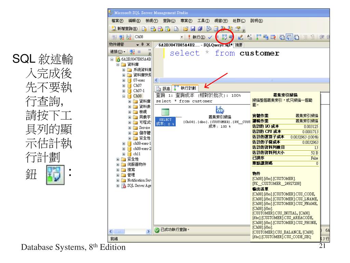The width and height of the screenshot is (350, 263).
Task: Click the Save All icon
Action: point(200,29)
